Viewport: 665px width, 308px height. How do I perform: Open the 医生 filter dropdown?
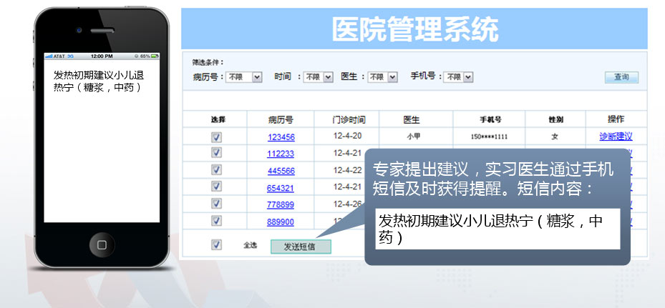383,77
